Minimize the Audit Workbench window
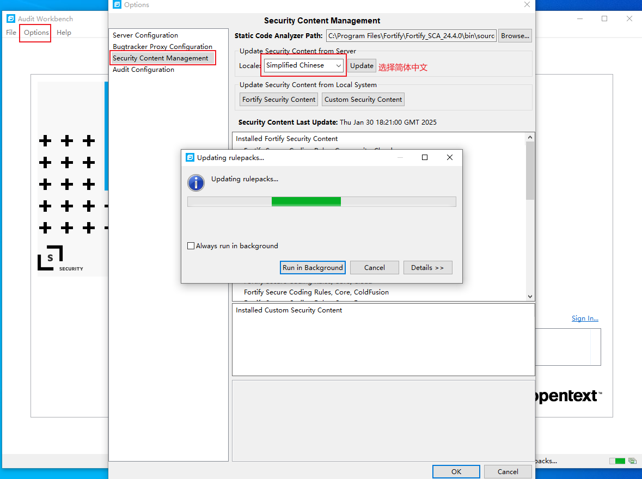Viewport: 642px width, 479px height. tap(580, 19)
